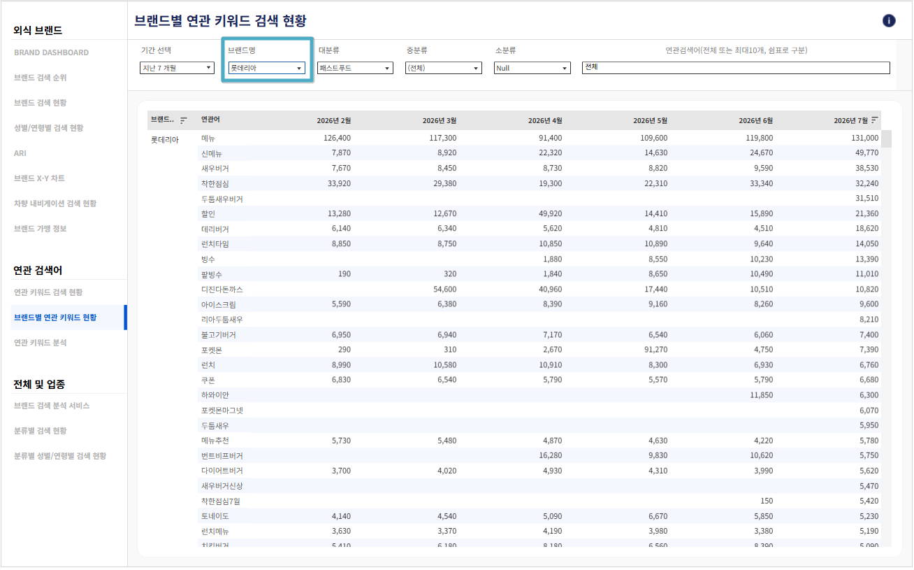Click the 54,600 value for 디진다돈까스
The width and height of the screenshot is (914, 570).
coord(445,290)
